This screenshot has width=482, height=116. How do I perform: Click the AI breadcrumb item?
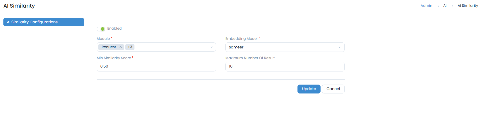tap(445, 6)
